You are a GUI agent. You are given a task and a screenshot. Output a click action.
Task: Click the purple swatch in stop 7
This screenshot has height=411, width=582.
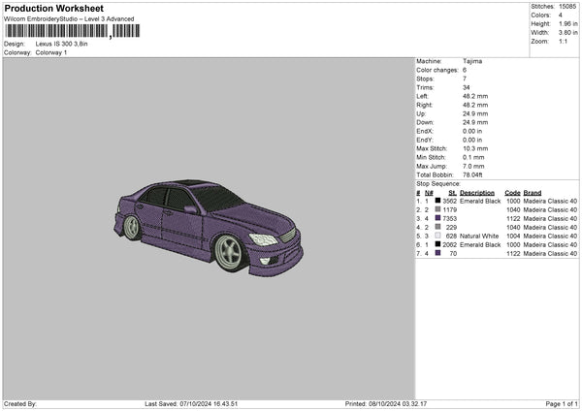coord(438,253)
